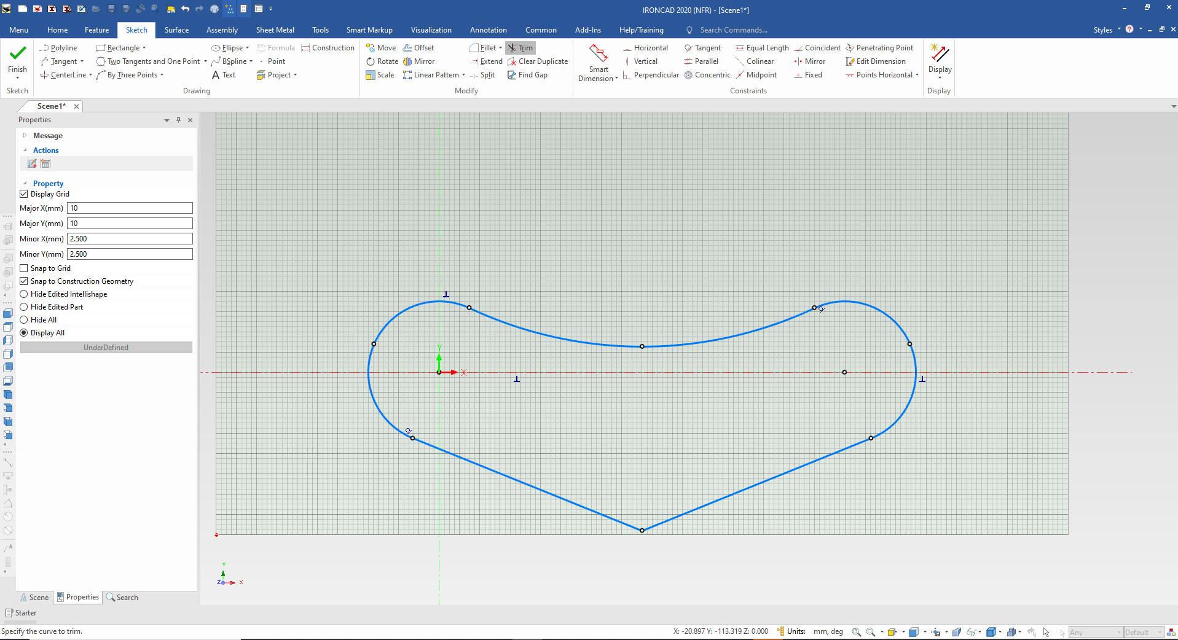Image resolution: width=1178 pixels, height=640 pixels.
Task: Open the Fillet dropdown arrow
Action: coord(500,48)
